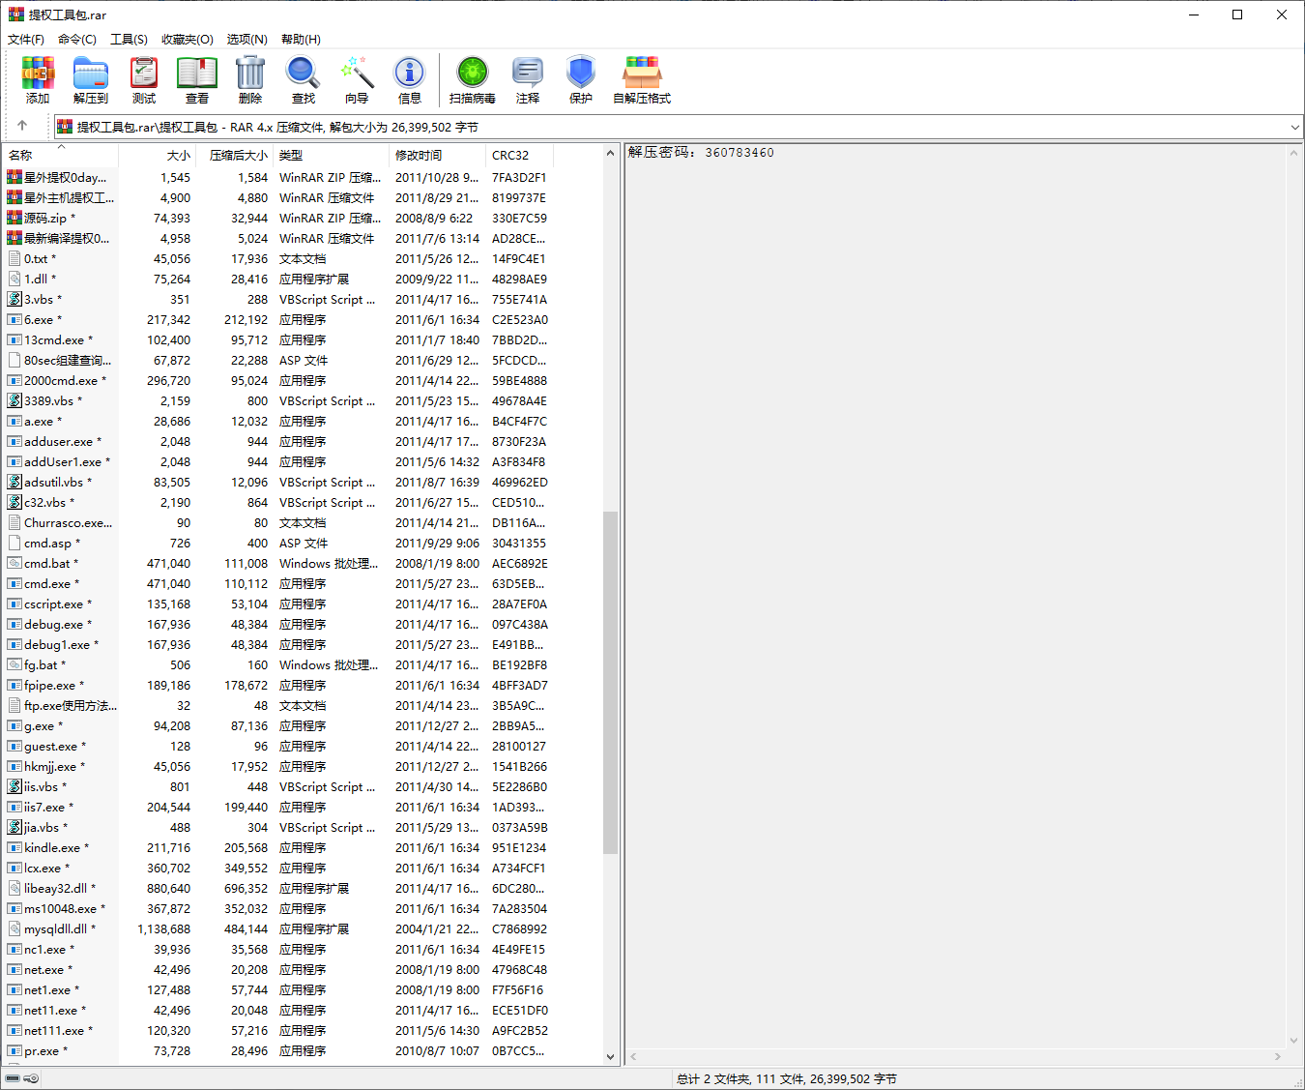The height and width of the screenshot is (1090, 1305).
Task: Run the Test (测试) archive tool
Action: (x=144, y=79)
